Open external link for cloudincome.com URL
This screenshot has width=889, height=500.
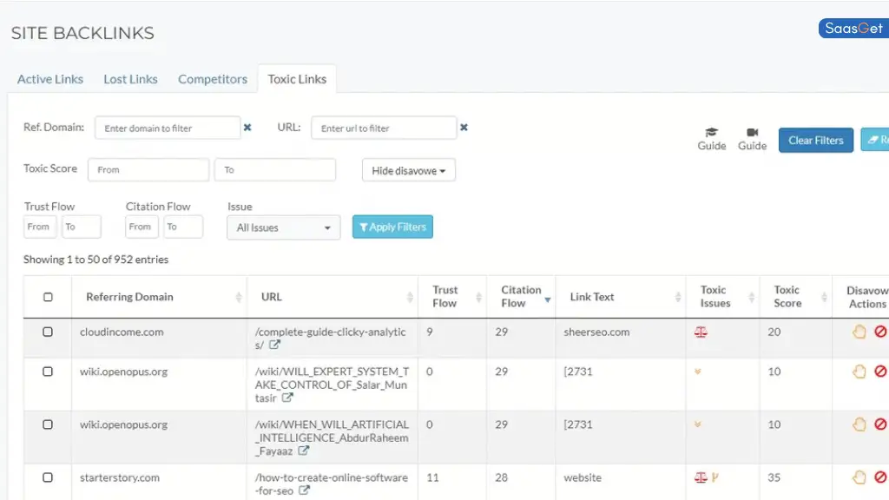pos(274,345)
